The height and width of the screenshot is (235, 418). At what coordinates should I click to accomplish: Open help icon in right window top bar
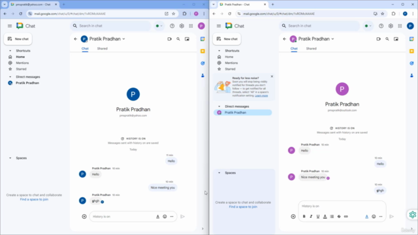click(x=381, y=26)
